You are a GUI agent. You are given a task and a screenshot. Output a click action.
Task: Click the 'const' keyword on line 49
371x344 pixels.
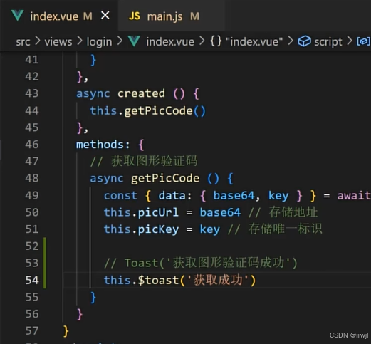[120, 196]
